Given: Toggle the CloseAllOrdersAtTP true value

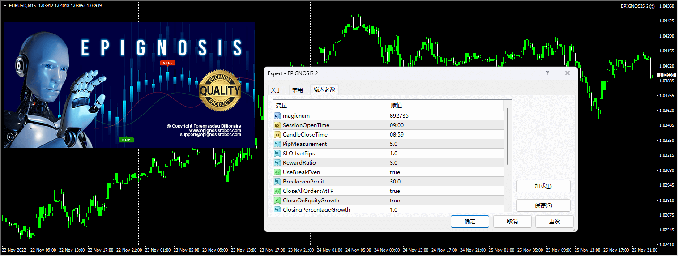Looking at the screenshot, I should point(395,191).
